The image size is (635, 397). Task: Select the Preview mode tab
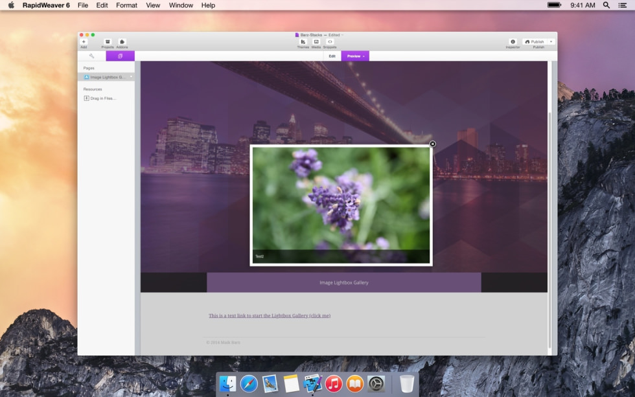click(355, 56)
